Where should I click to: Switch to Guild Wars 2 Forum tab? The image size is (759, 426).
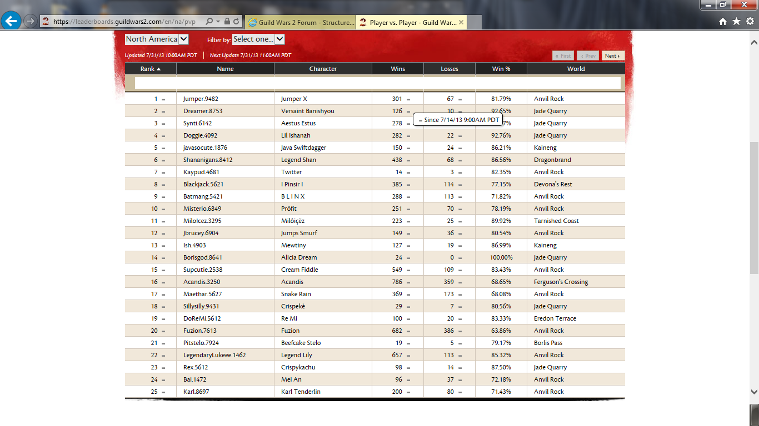301,23
